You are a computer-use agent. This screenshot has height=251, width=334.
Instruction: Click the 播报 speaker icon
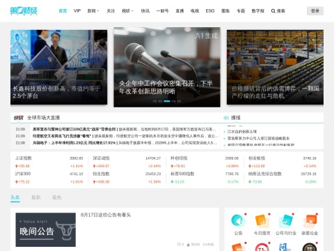click(226, 118)
